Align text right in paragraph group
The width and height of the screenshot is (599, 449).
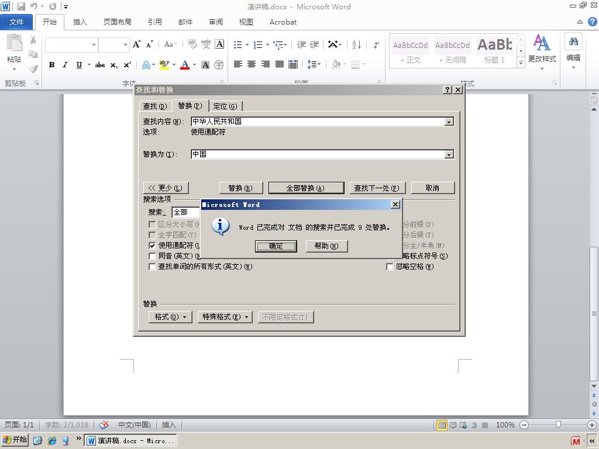click(x=266, y=64)
